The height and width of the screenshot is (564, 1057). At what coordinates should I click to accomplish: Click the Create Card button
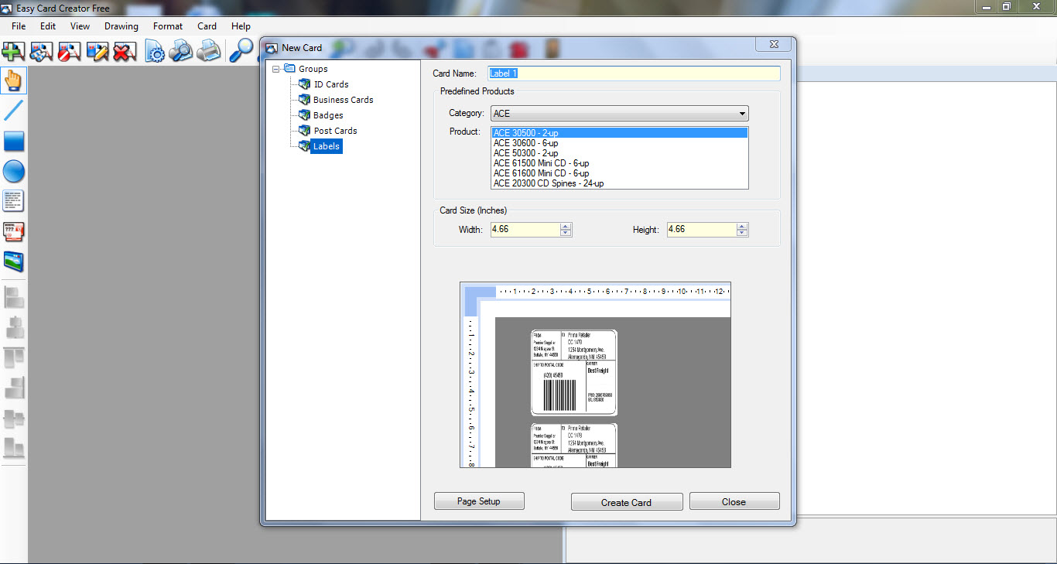pyautogui.click(x=627, y=502)
